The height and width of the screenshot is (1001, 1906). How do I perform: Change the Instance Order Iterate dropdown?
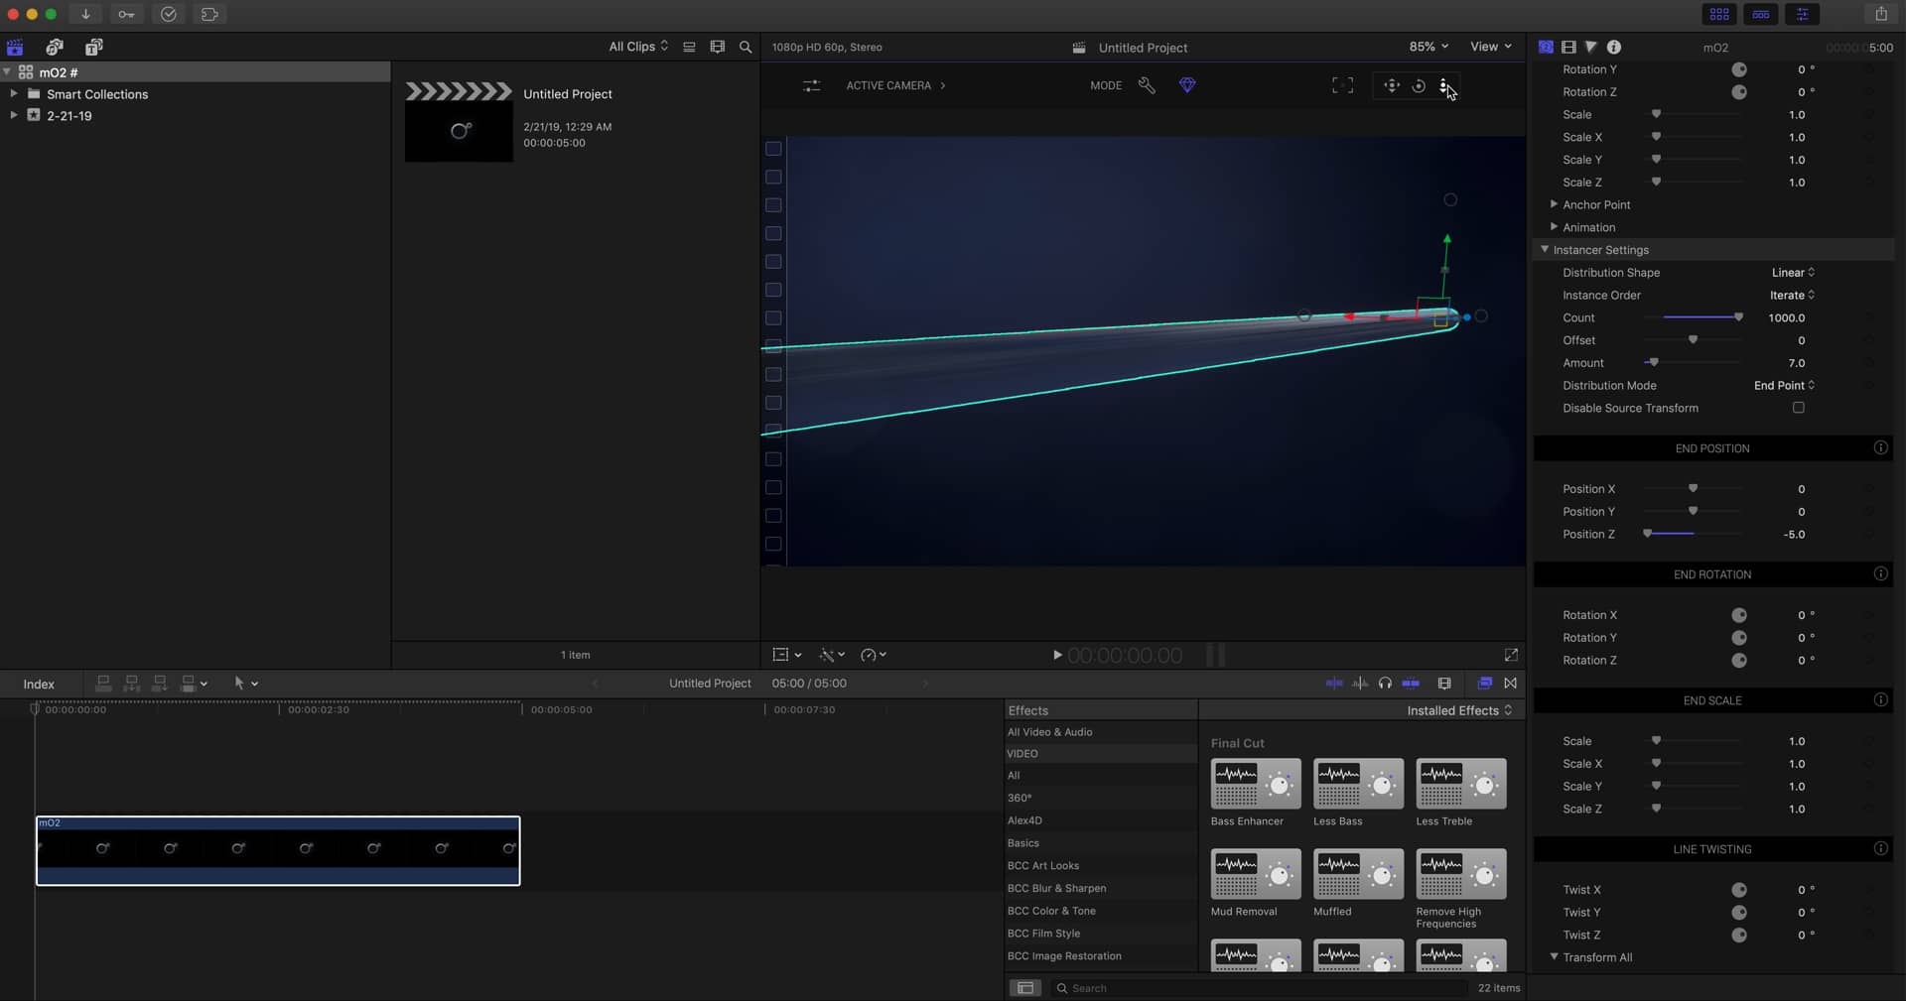click(1792, 296)
